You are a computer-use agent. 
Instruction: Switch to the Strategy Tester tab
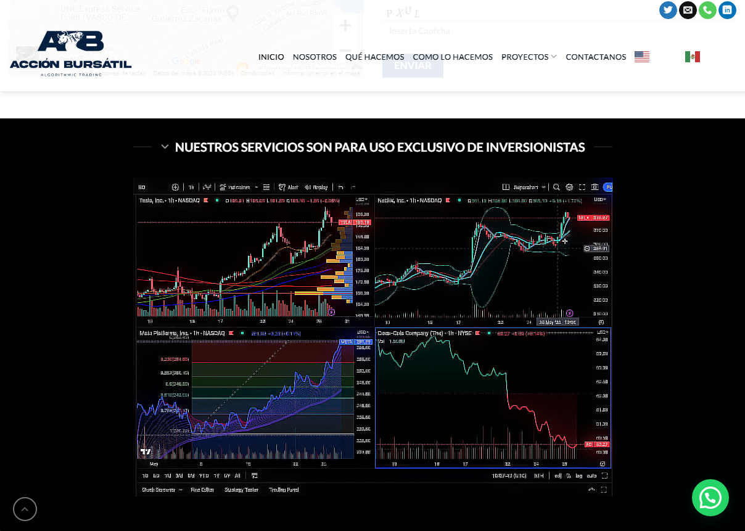point(242,490)
